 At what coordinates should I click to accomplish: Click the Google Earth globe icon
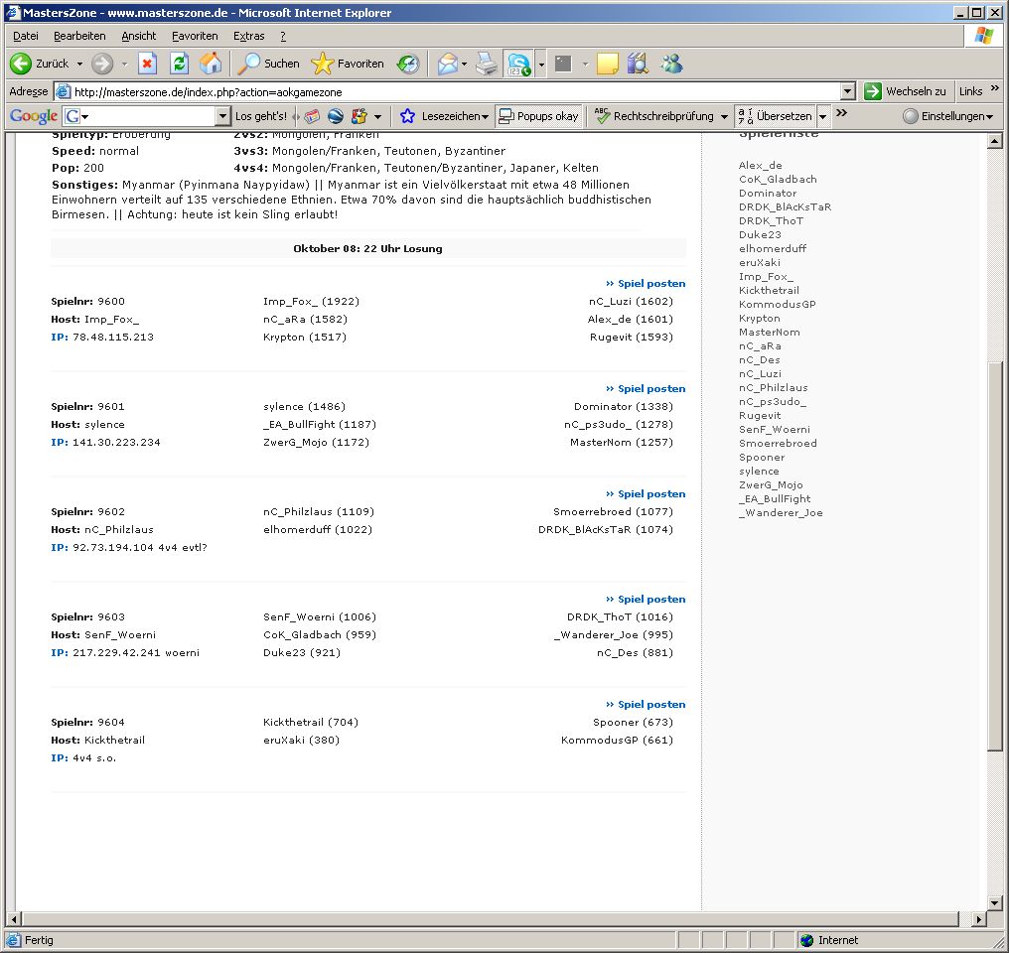pos(336,116)
